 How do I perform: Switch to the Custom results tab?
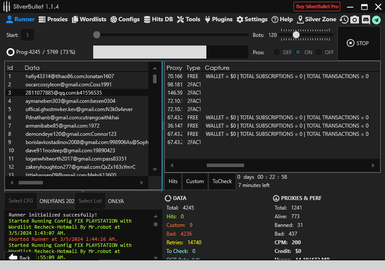point(195,181)
